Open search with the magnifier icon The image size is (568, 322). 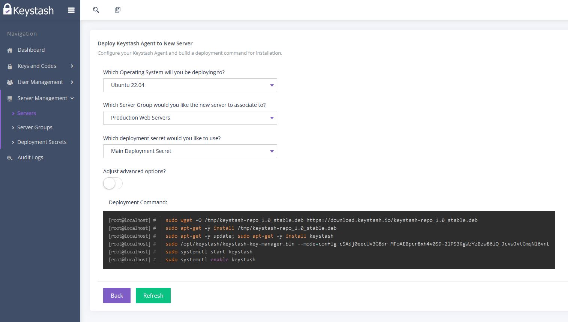click(96, 10)
